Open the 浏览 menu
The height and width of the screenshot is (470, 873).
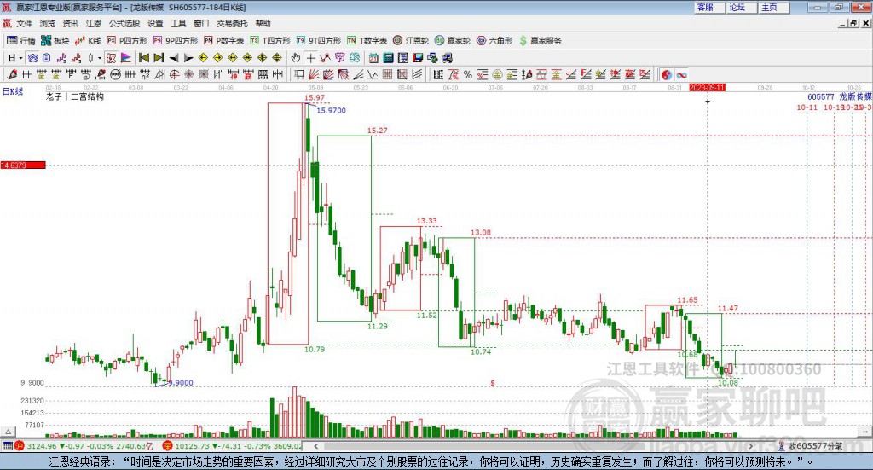48,23
